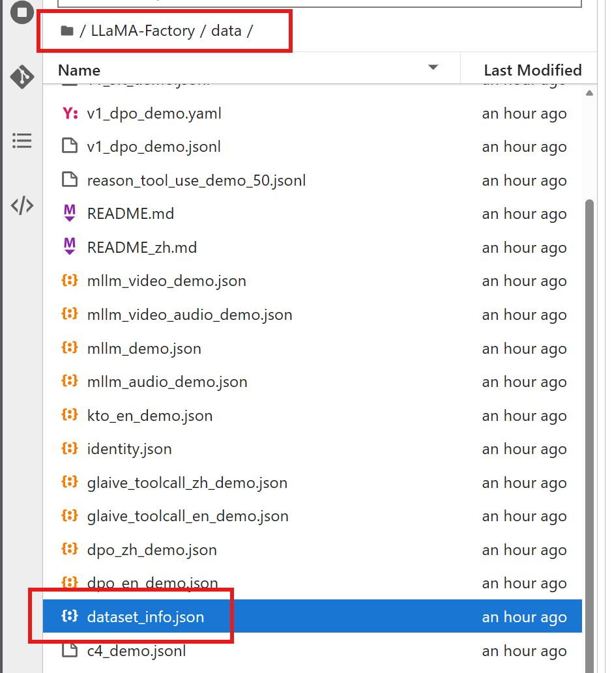The image size is (612, 673).
Task: Select the highlighted dataset_info.json file
Action: (x=312, y=616)
